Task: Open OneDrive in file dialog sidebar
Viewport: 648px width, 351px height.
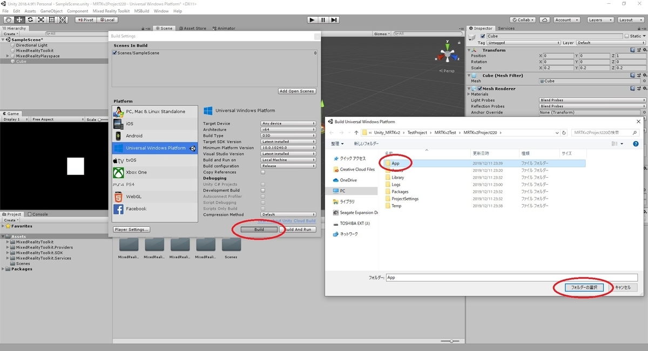Action: 348,180
